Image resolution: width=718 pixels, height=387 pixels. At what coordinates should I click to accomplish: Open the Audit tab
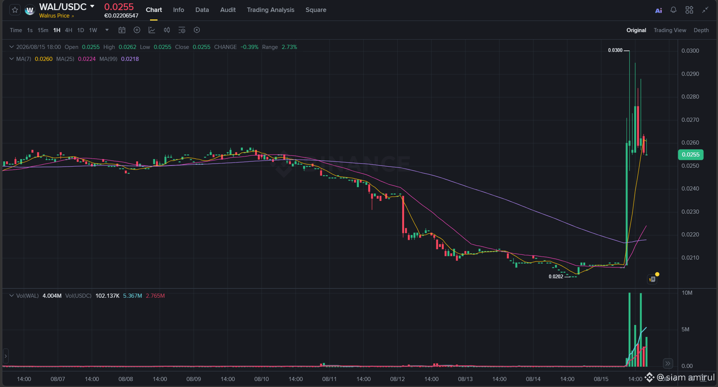[228, 10]
